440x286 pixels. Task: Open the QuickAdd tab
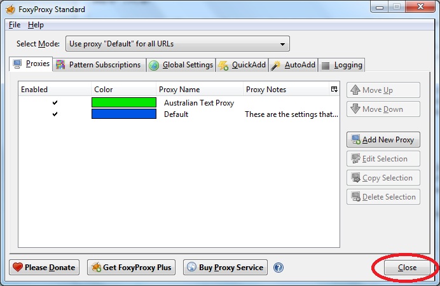coord(242,65)
